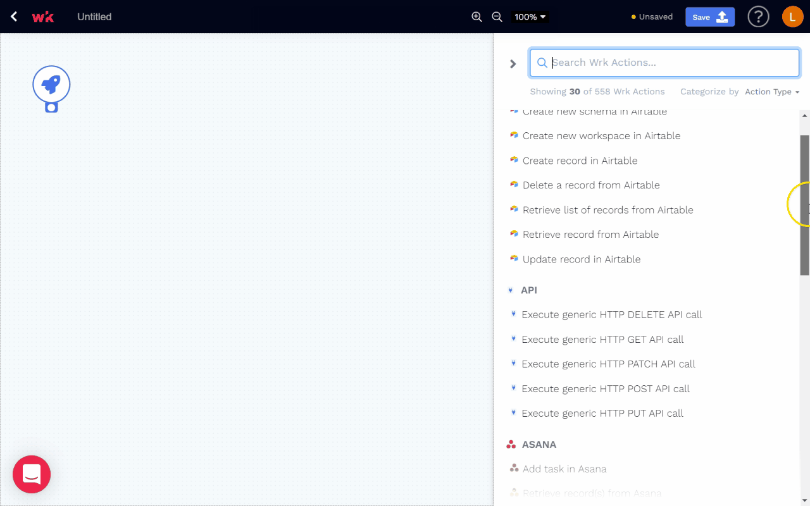Viewport: 810px width, 506px height.
Task: Click Asana icon beside Add task in Asana
Action: click(514, 469)
